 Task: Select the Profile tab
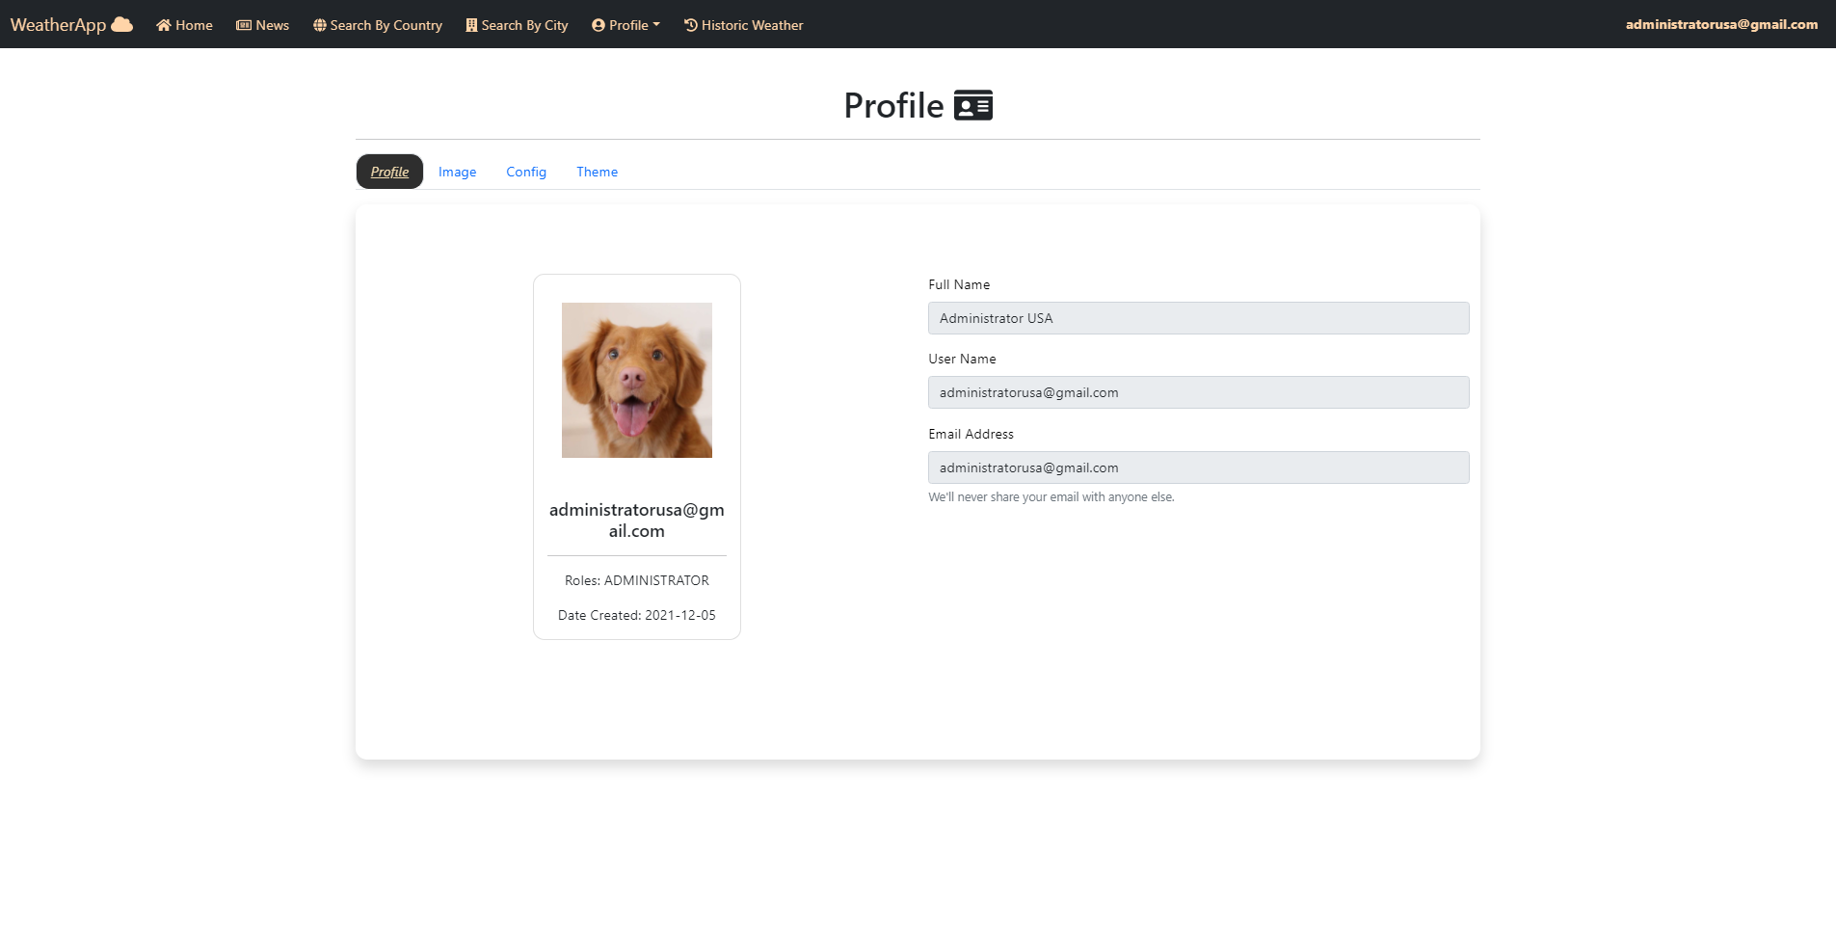[388, 172]
